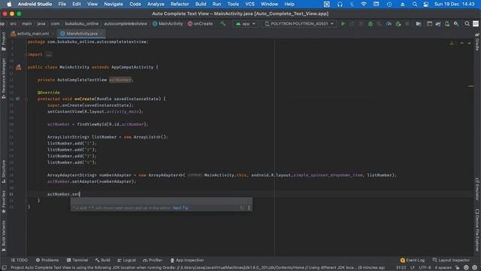Image resolution: width=481 pixels, height=271 pixels.
Task: Select the MainActivity.java editor tab
Action: tap(81, 33)
